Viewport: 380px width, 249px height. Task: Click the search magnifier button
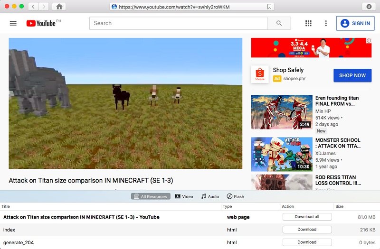[279, 23]
